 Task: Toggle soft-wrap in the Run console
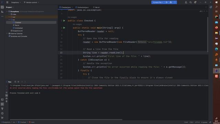pyautogui.click(x=7, y=93)
